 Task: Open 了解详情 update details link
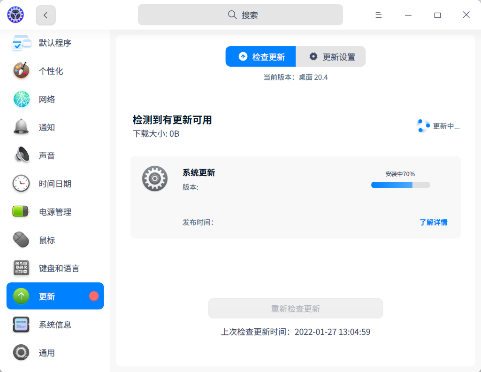[433, 222]
